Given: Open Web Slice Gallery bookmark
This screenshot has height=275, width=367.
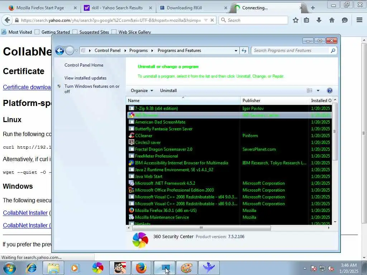Looking at the screenshot, I should (131, 32).
